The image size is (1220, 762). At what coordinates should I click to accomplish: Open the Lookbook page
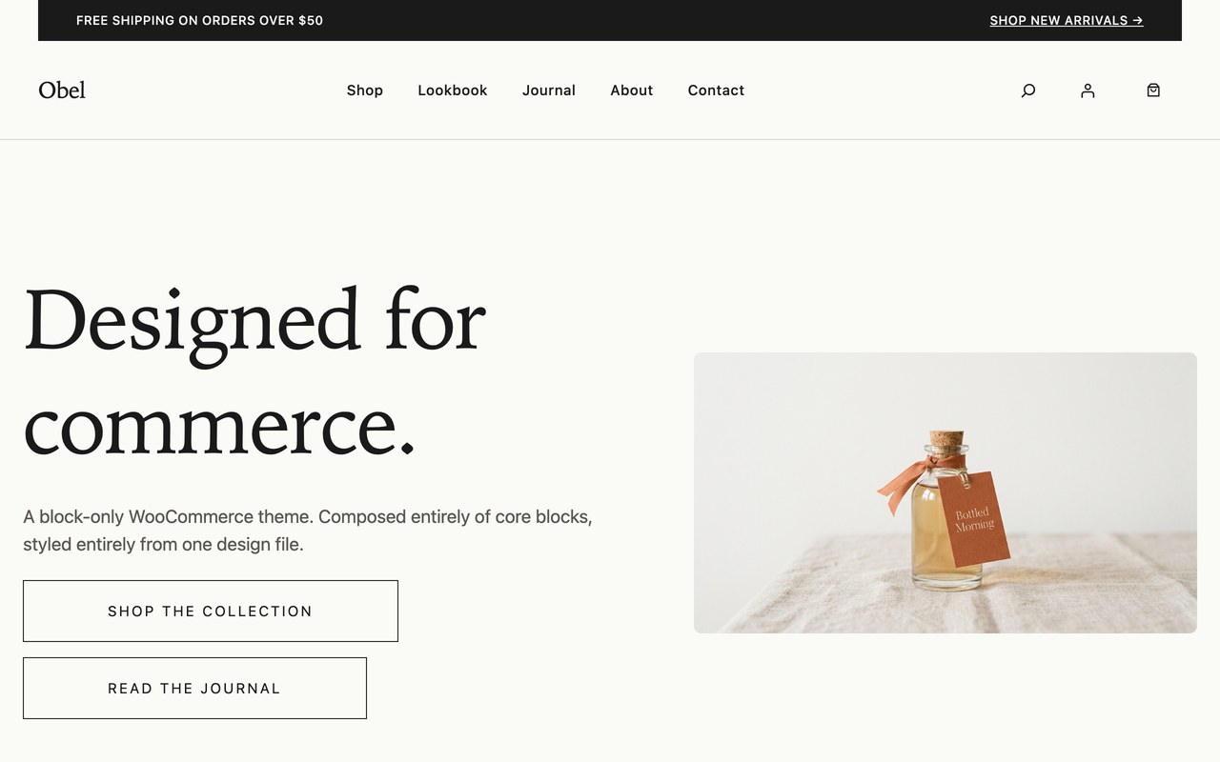(452, 90)
